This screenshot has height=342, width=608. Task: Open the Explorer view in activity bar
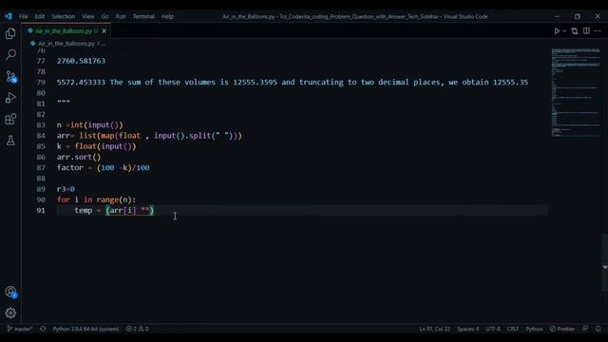[x=10, y=34]
